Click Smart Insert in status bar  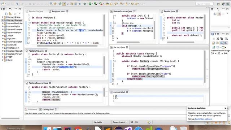click(119, 122)
